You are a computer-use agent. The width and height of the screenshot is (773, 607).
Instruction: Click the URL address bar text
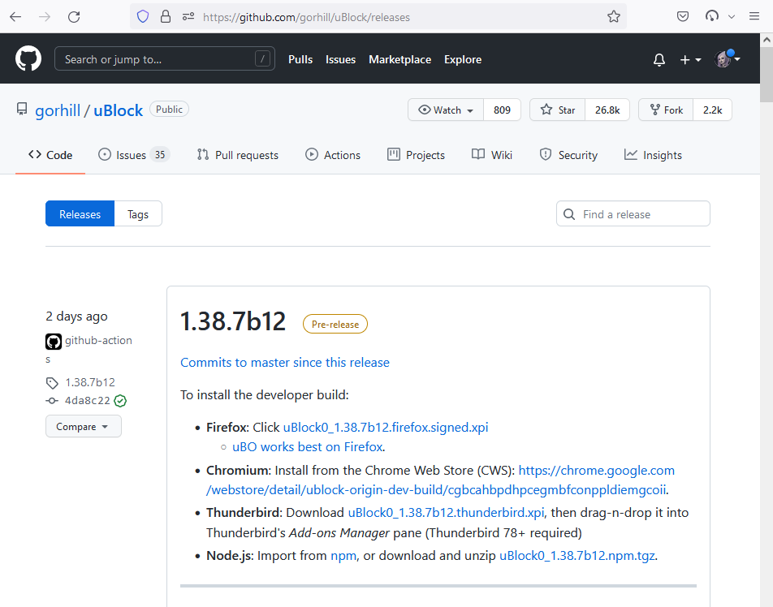(x=306, y=17)
